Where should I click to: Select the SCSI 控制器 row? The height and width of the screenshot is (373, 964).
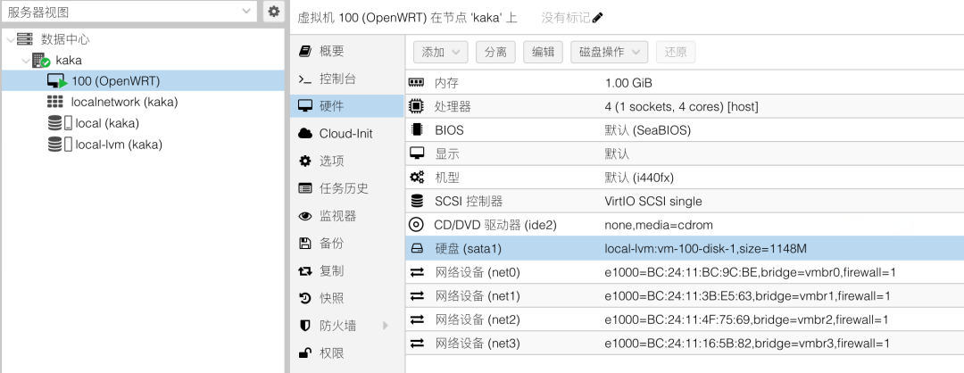point(685,202)
